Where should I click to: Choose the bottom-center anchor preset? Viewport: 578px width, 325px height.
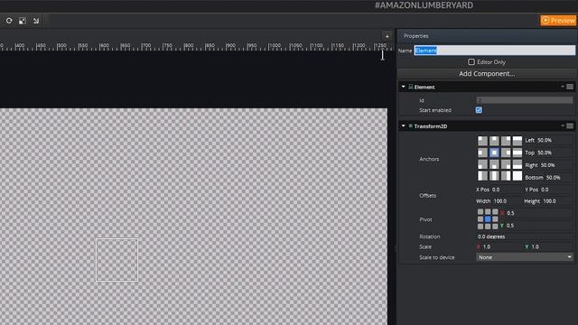tap(494, 164)
